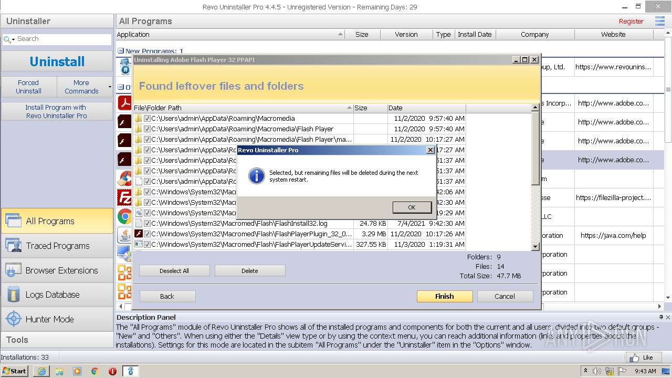The height and width of the screenshot is (378, 672).
Task: Click the magnifier search icon
Action: coord(7,39)
